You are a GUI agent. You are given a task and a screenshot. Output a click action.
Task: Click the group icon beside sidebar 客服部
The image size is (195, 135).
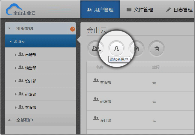point(21,107)
